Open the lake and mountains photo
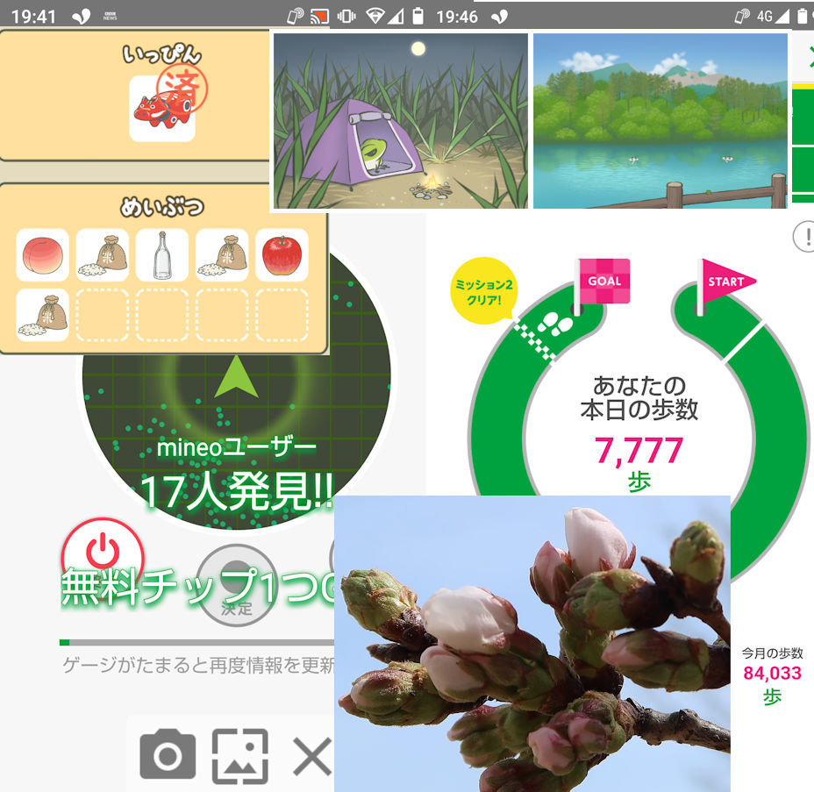Viewport: 814px width, 792px height. pyautogui.click(x=660, y=121)
